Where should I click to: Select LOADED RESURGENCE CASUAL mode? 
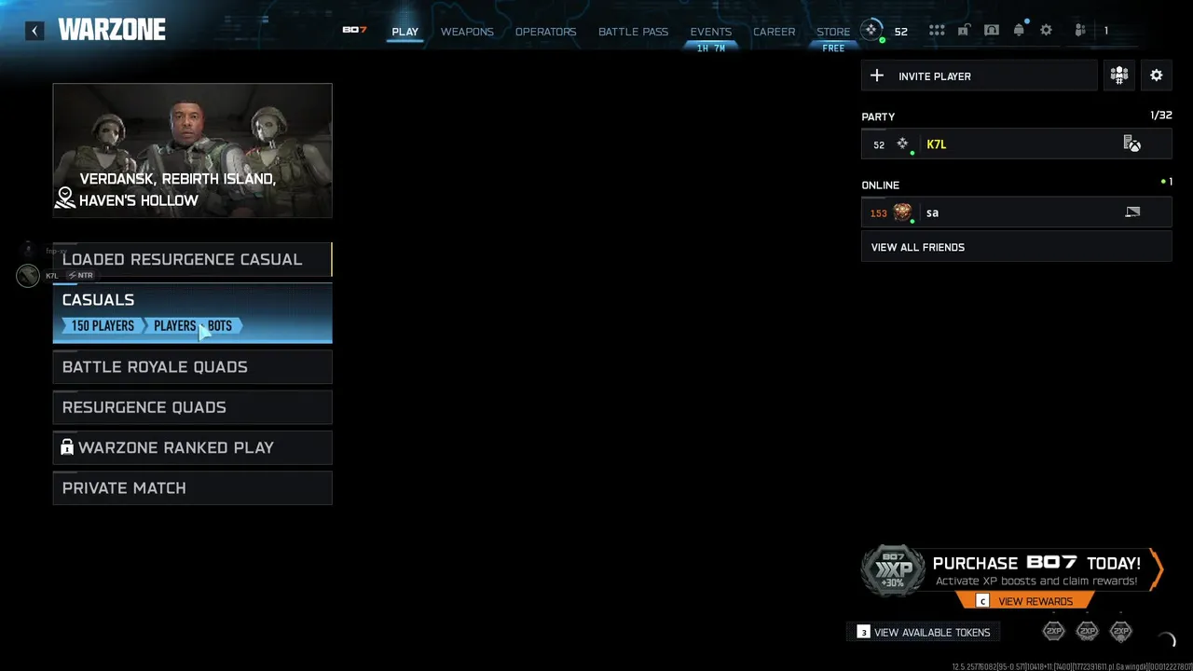(192, 259)
